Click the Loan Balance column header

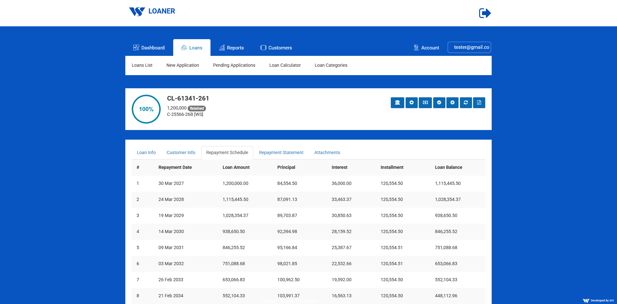tap(449, 167)
